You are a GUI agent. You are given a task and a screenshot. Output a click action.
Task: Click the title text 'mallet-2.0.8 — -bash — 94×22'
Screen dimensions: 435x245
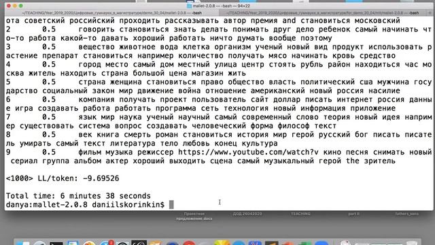tap(221, 6)
